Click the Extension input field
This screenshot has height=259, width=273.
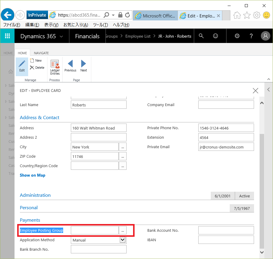click(x=226, y=137)
